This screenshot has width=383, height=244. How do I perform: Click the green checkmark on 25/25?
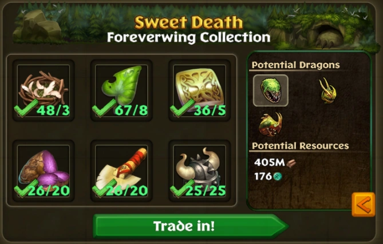[181, 188]
